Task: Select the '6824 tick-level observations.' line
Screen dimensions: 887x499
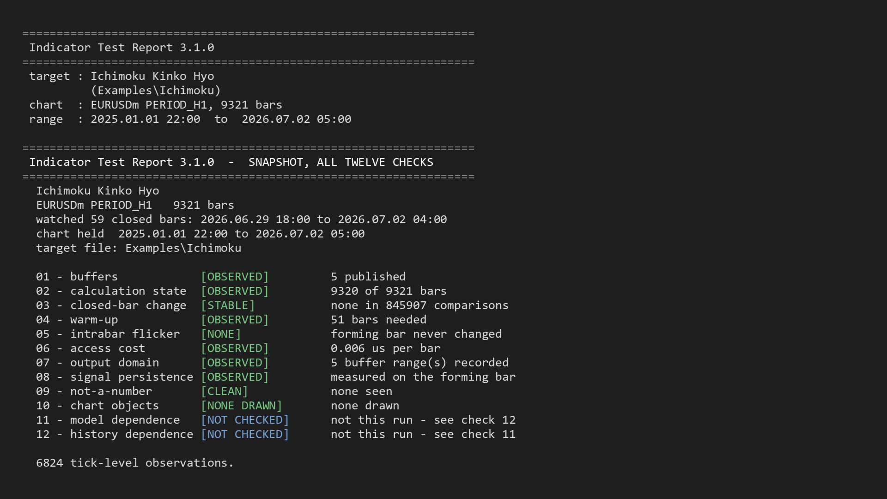Action: pyautogui.click(x=135, y=463)
